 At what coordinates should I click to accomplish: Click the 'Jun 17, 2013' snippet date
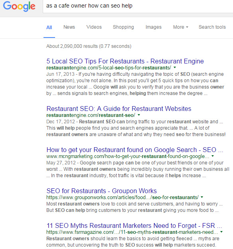60,74
